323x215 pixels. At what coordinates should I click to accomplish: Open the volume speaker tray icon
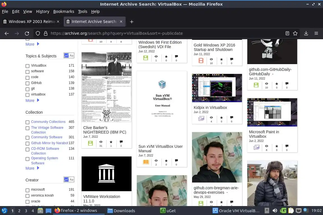click(275, 211)
